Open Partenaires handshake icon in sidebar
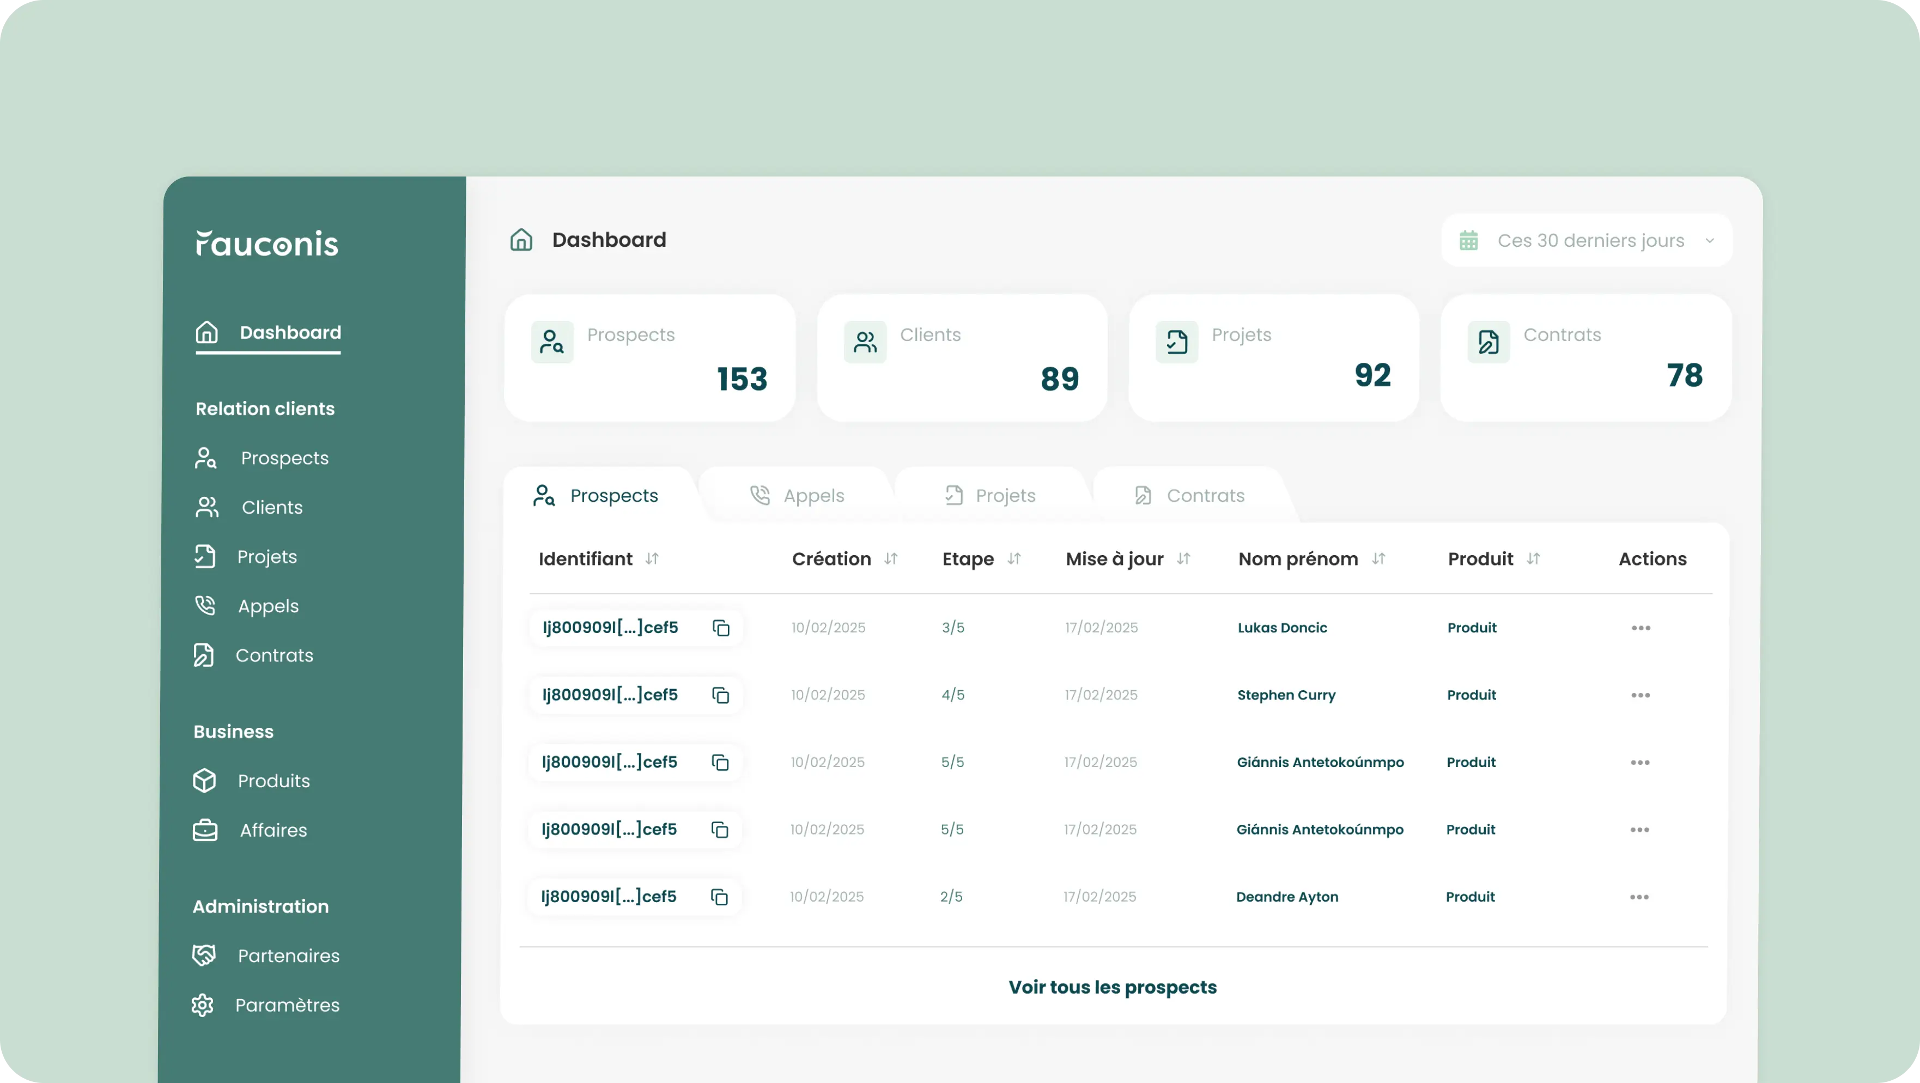 pos(203,955)
